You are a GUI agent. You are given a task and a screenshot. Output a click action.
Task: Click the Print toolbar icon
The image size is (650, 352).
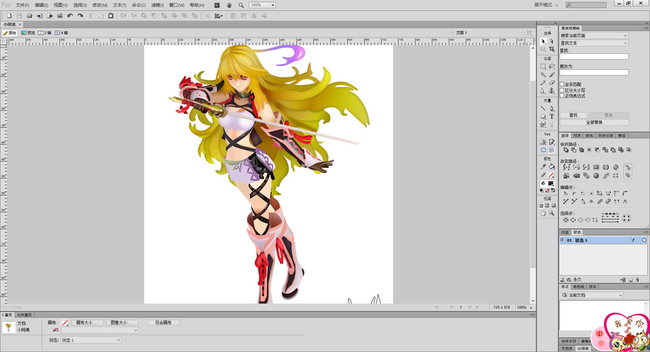[60, 16]
